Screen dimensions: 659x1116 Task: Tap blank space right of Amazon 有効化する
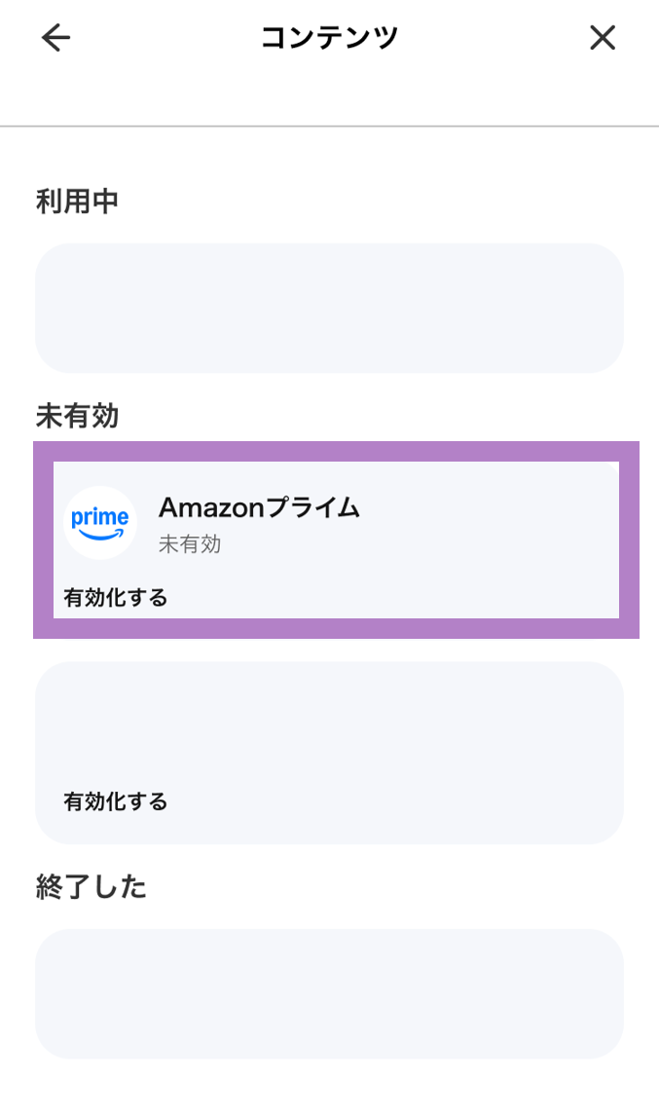pyautogui.click(x=389, y=597)
